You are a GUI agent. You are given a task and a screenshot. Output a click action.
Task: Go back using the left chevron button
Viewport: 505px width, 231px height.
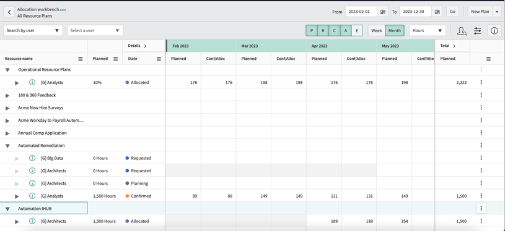[9, 12]
